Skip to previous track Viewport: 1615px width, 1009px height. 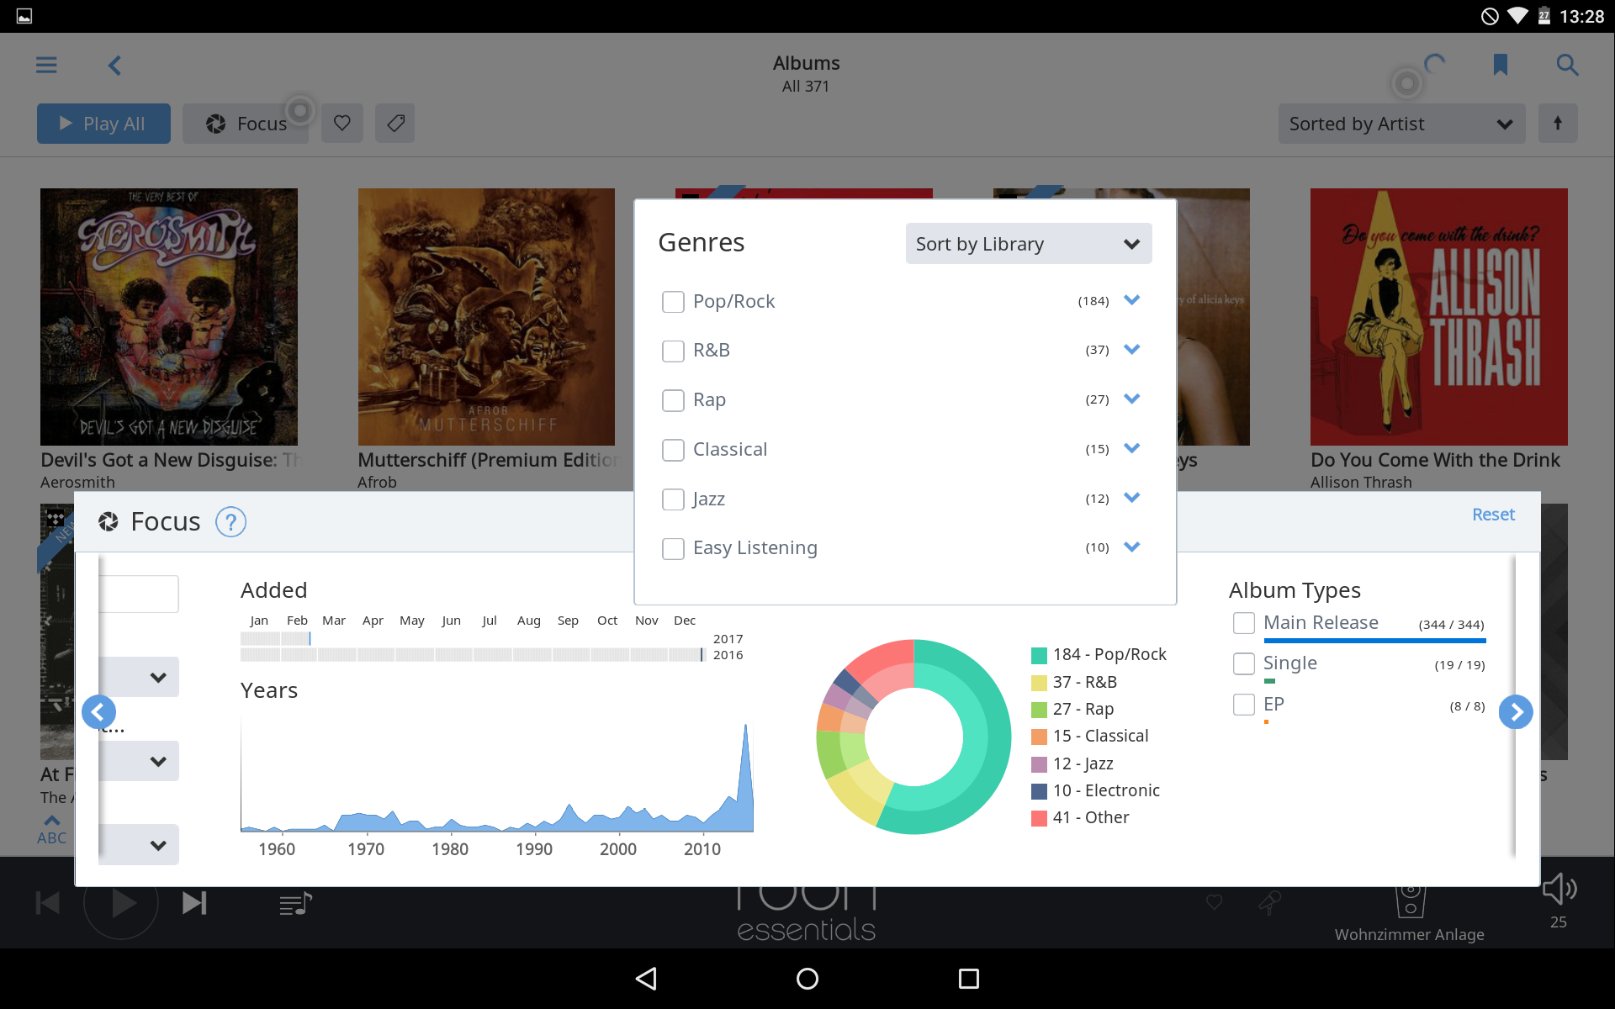click(x=48, y=904)
